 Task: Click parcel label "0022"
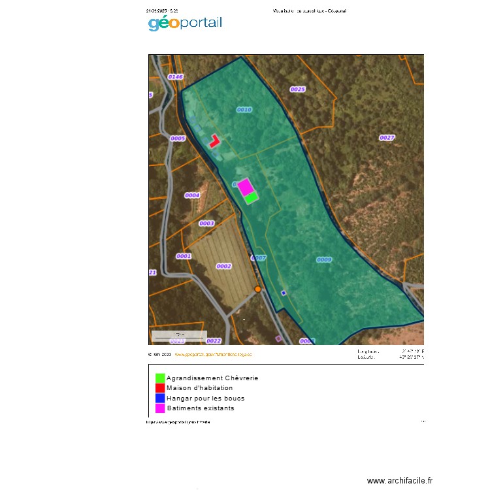(x=214, y=341)
